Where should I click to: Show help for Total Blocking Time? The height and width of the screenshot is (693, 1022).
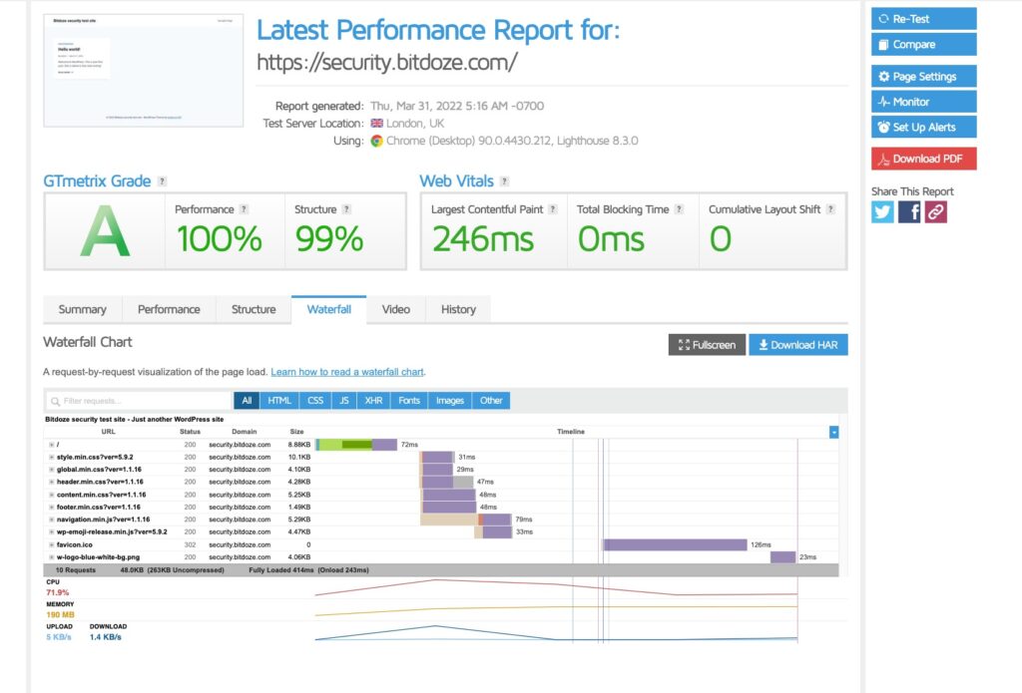[x=679, y=209]
